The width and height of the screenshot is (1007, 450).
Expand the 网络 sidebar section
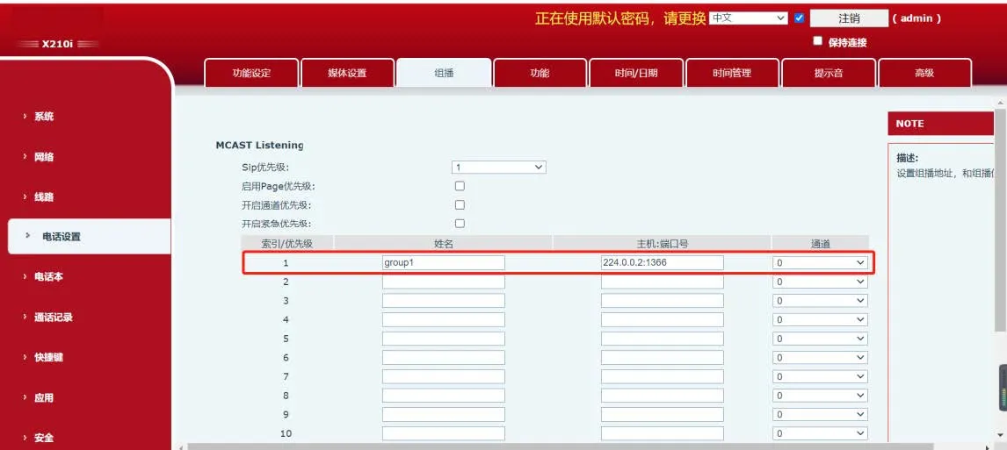click(44, 157)
